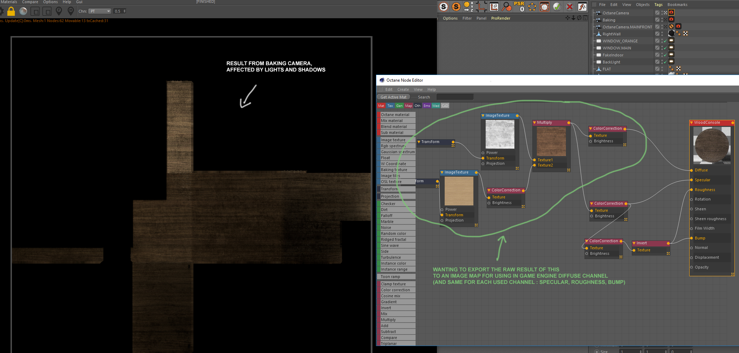739x353 pixels.
Task: Pick focus with the F pin icon
Action: [x=59, y=11]
